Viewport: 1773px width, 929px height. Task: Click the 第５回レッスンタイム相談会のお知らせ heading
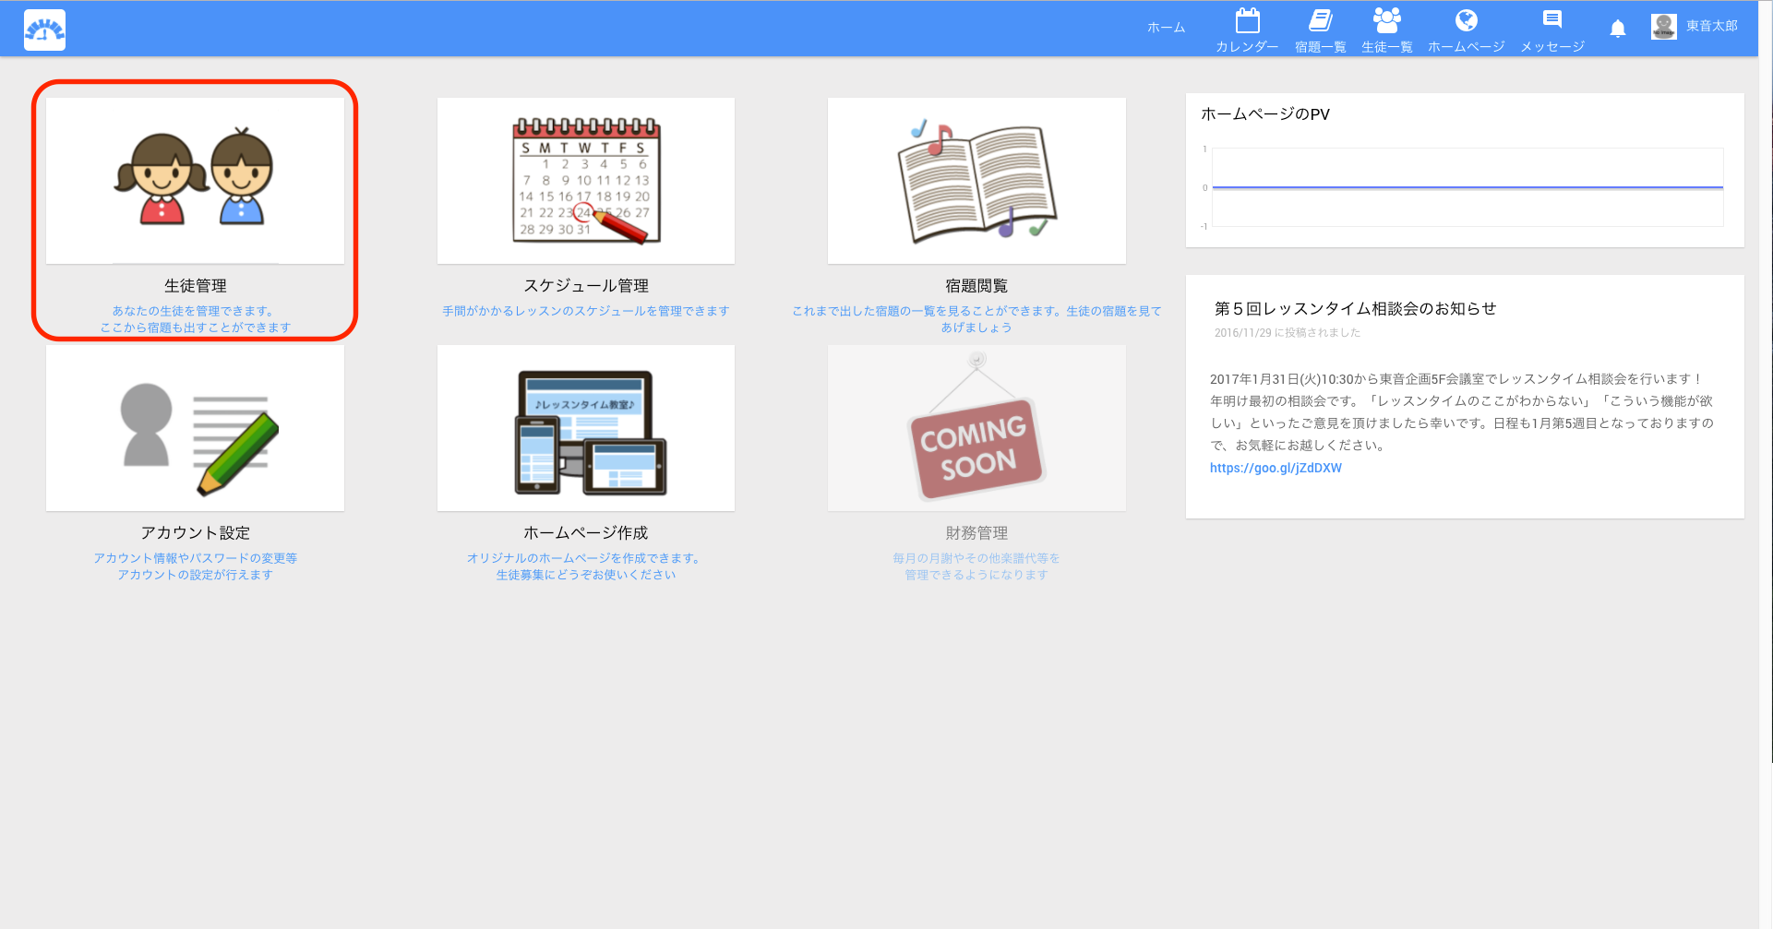tap(1356, 309)
